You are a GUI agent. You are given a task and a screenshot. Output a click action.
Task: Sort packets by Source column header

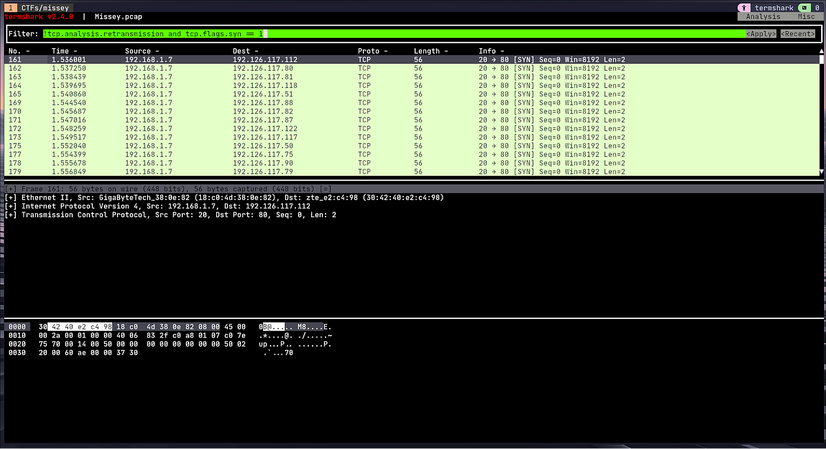[142, 52]
